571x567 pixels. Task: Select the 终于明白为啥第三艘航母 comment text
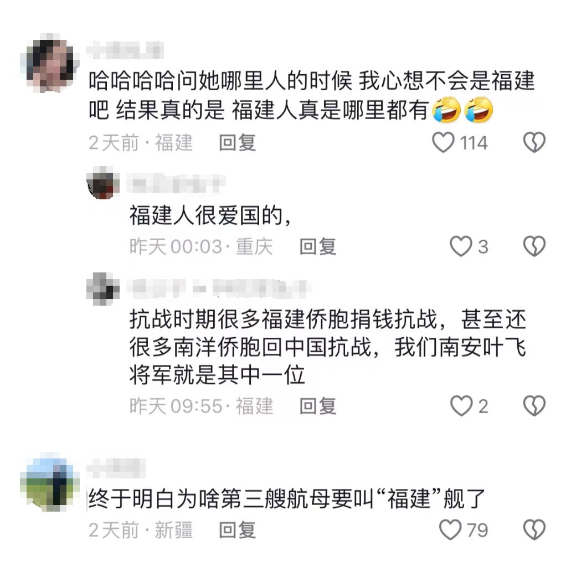click(286, 499)
